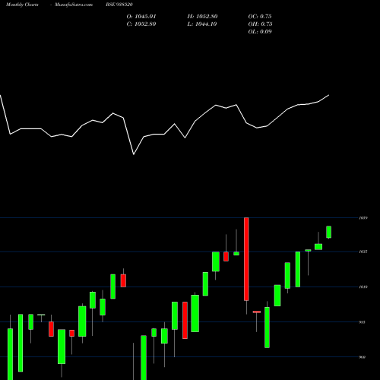Image resolution: width=380 pixels, height=380 pixels.
Task: Click the 'OC: 0.75' reading
Action: (260, 17)
